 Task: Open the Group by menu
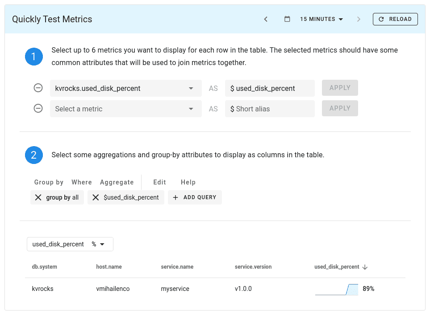[49, 182]
